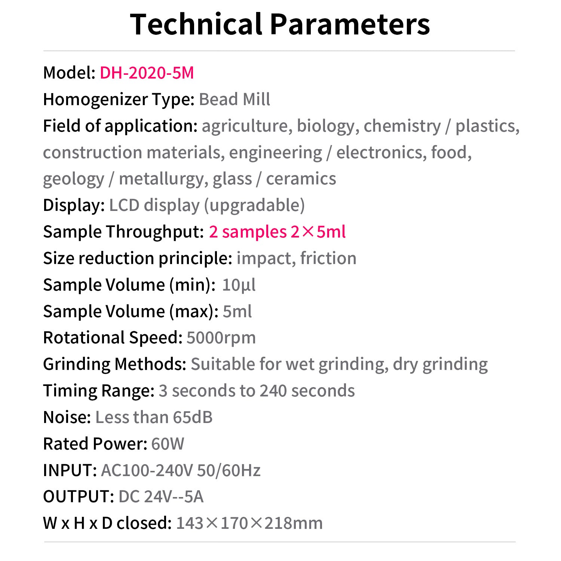Click the geology / metallurgy, glass / ceramics line

coord(189,179)
